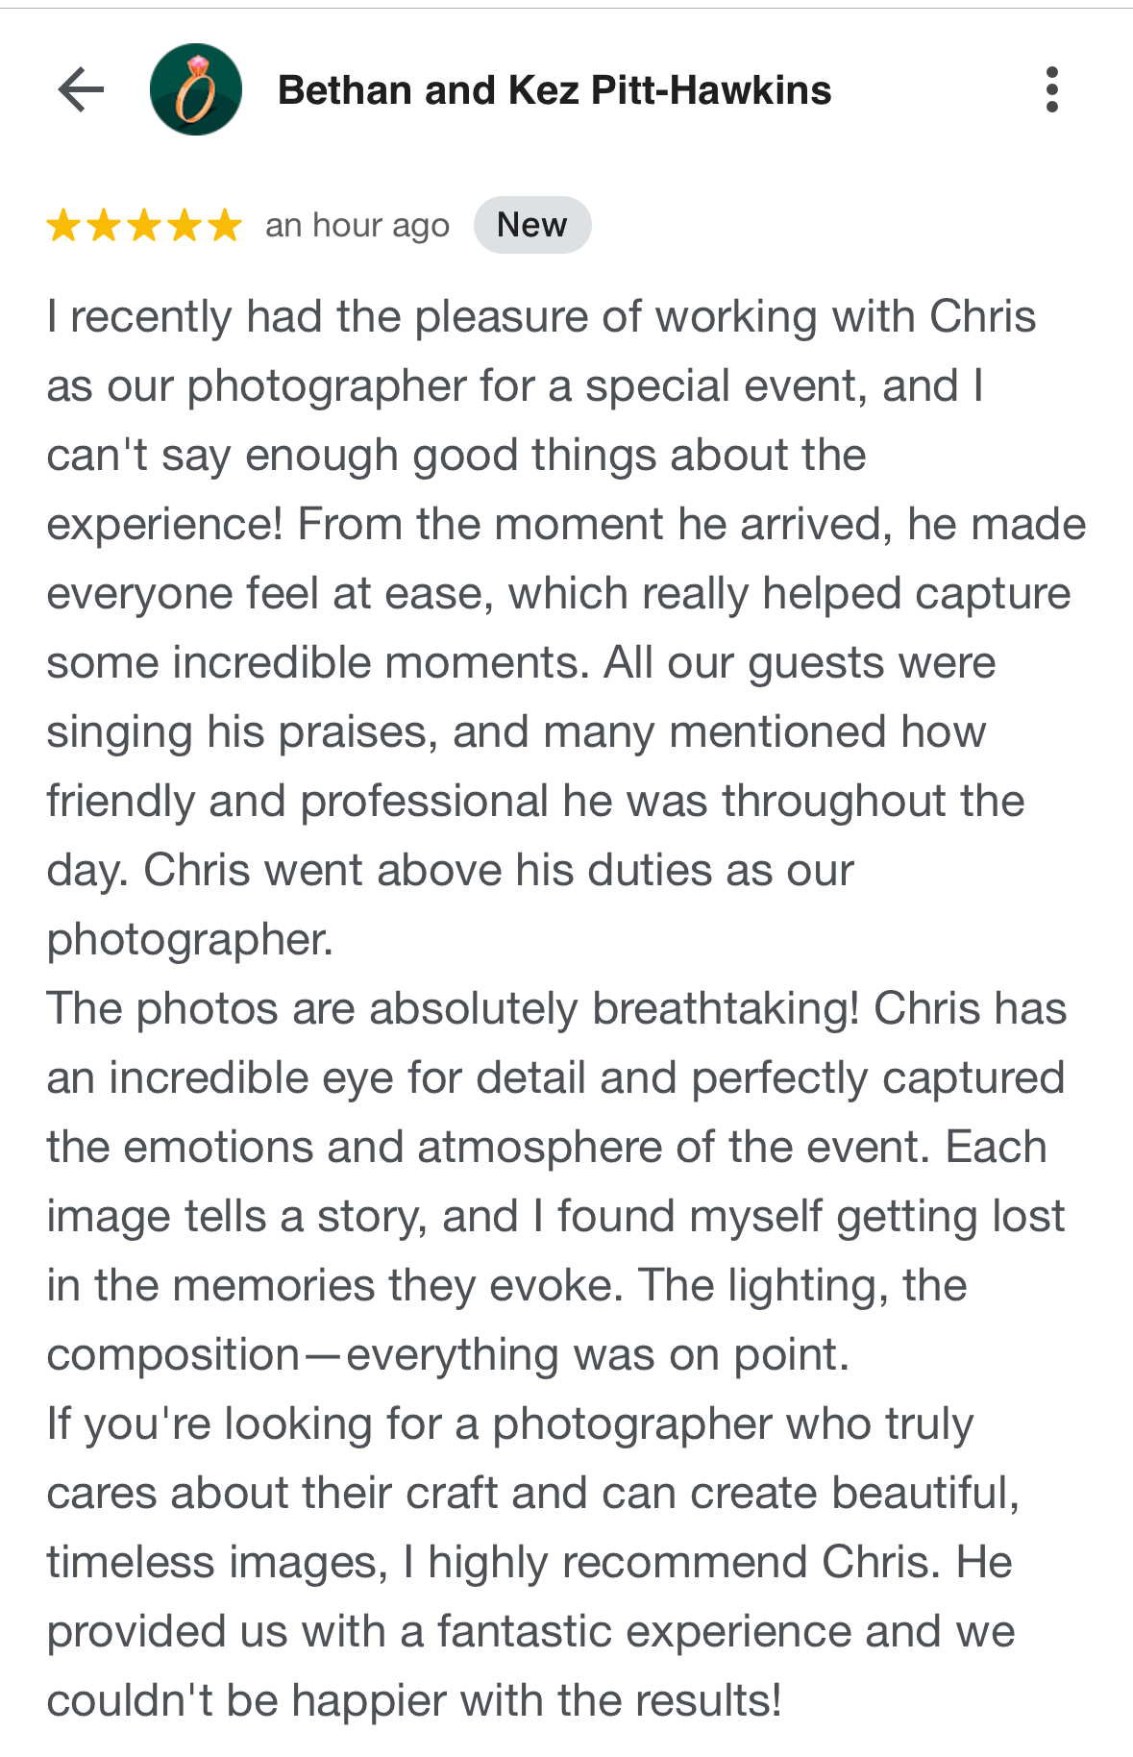Tap the ring profile avatar
This screenshot has width=1133, height=1757.
tap(196, 89)
